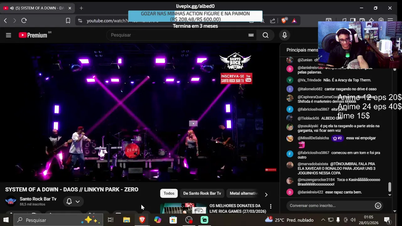
Task: Click @MissilDeSalsicha author name in chat
Action: [x=313, y=138]
